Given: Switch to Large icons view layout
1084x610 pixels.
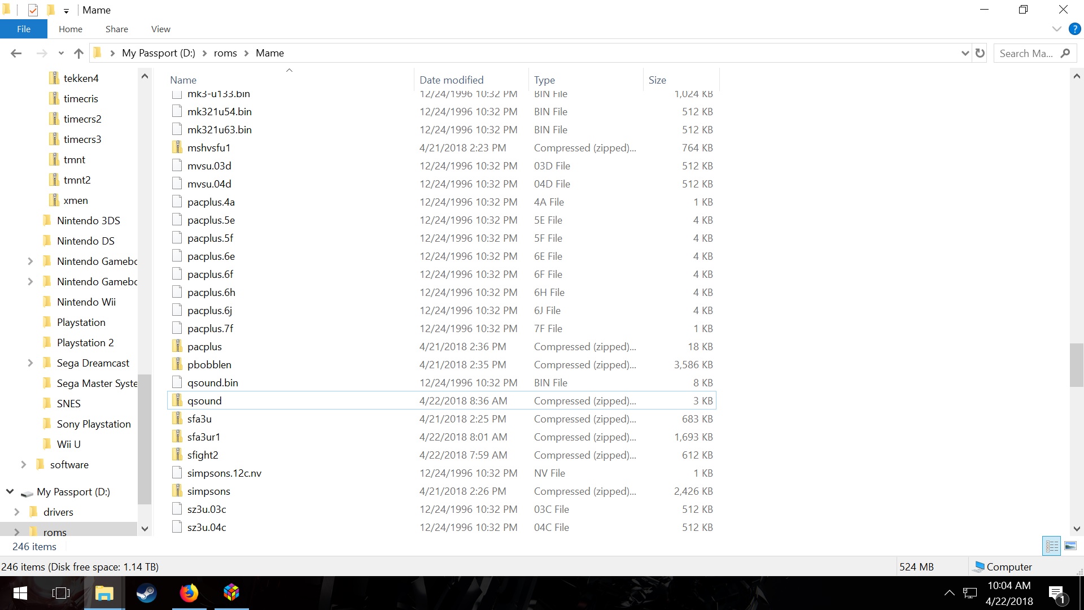Looking at the screenshot, I should [x=1070, y=546].
